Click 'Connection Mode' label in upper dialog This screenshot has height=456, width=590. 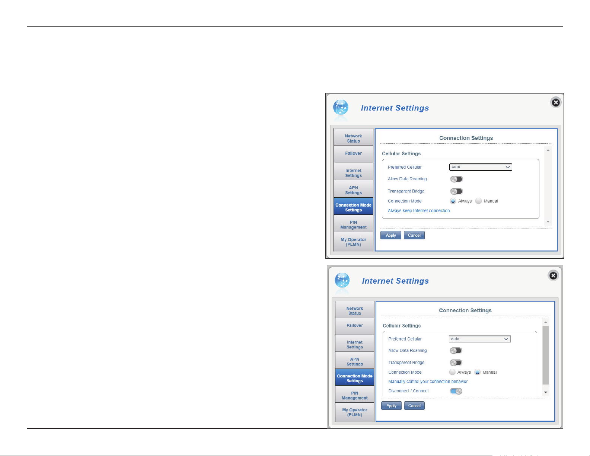[405, 201]
